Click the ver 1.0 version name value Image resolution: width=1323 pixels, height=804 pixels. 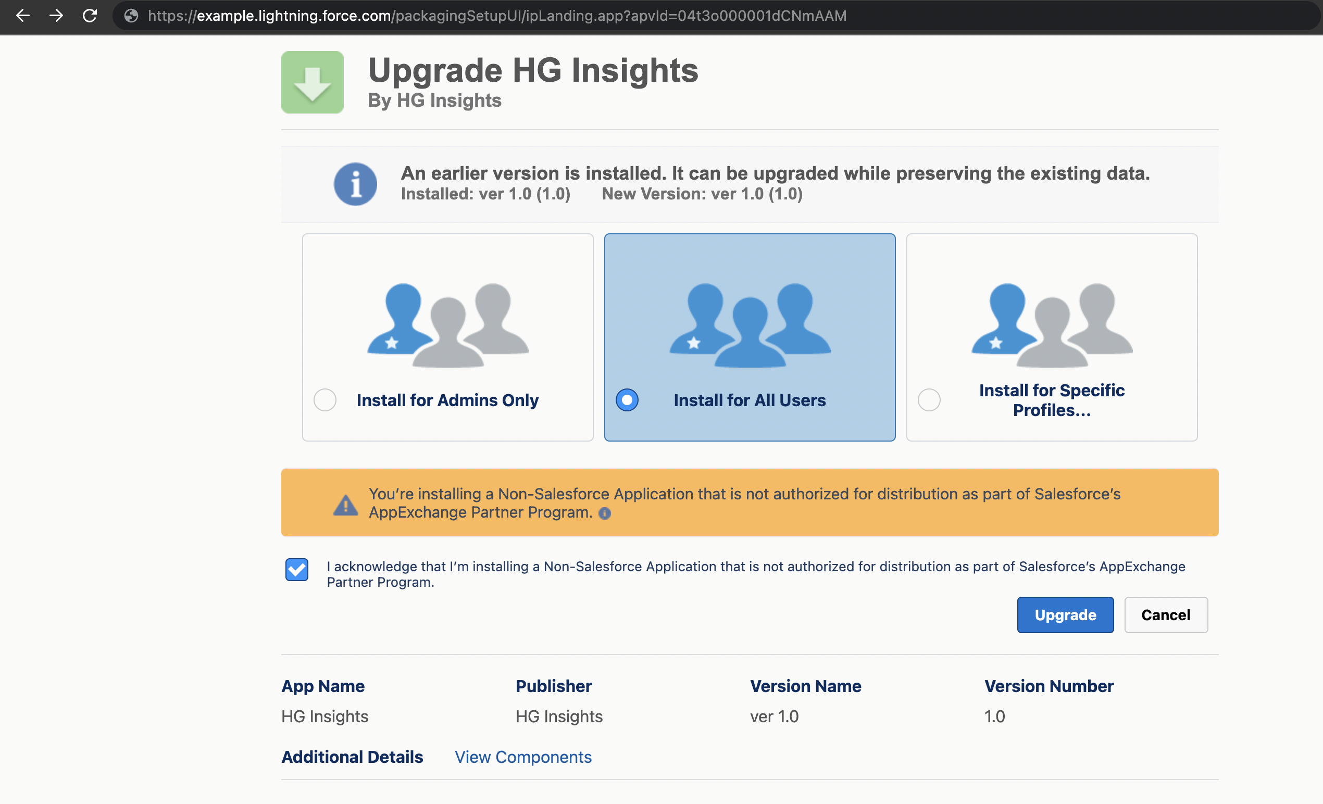(774, 717)
